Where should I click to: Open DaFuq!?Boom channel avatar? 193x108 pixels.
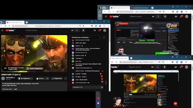tap(3, 79)
